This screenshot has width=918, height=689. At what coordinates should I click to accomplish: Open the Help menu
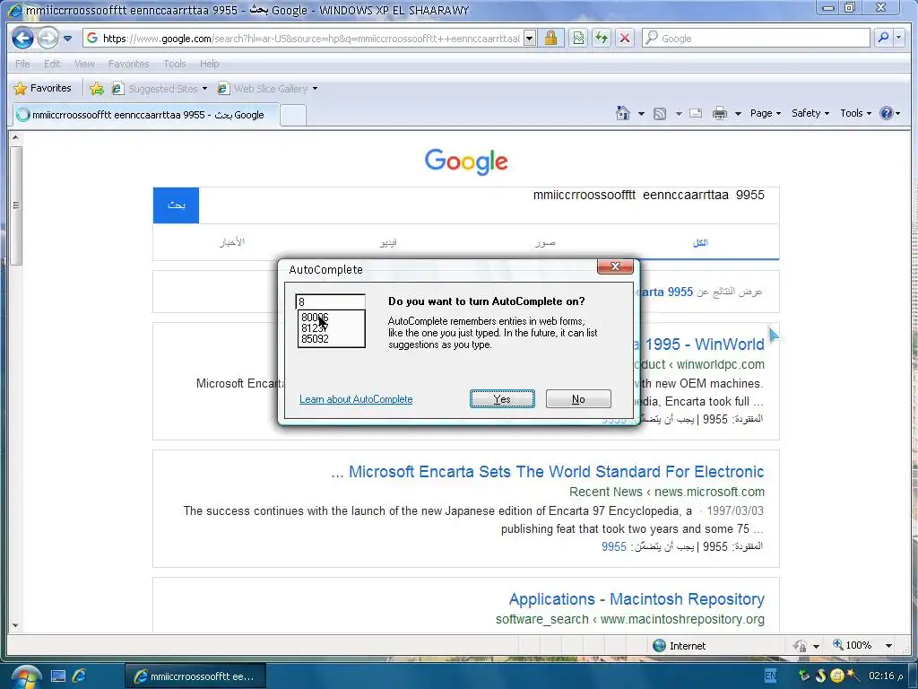(209, 64)
